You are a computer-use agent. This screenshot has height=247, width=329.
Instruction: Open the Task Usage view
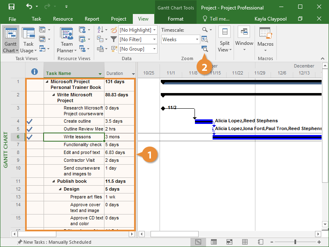(x=28, y=40)
